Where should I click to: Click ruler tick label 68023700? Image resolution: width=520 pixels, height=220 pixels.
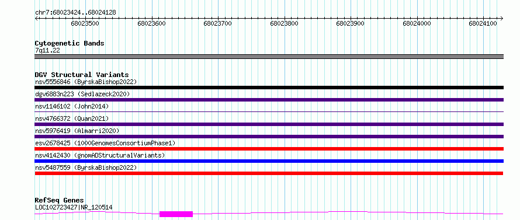[x=217, y=23]
